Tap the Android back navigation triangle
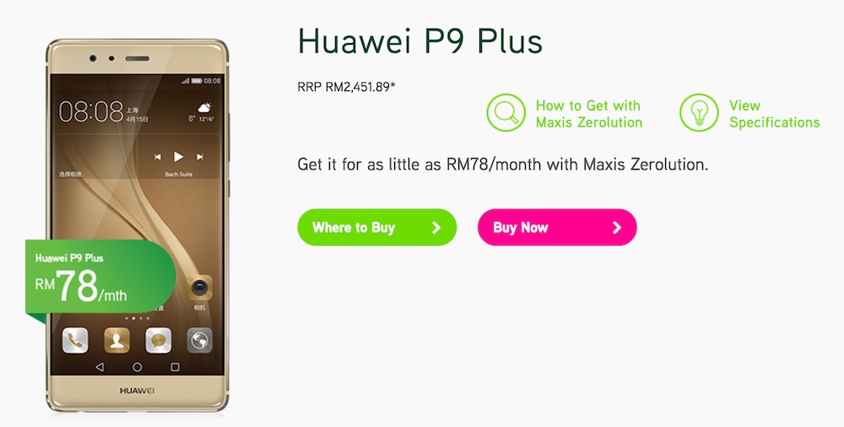Viewport: 844px width, 427px height. [x=100, y=367]
